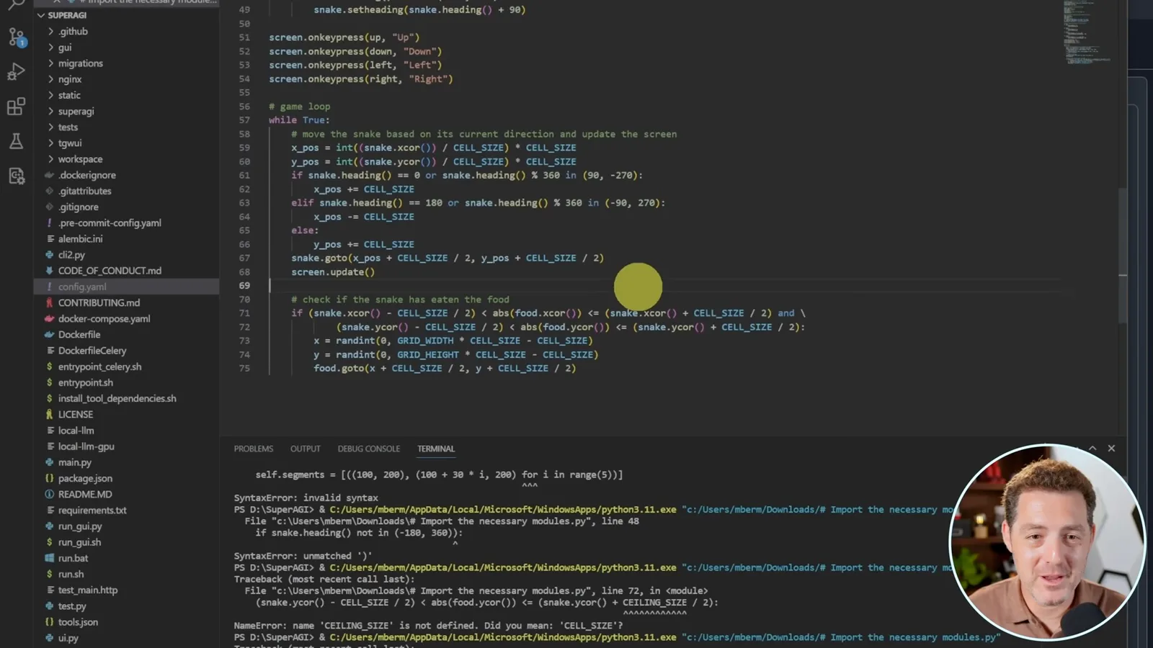Open alembic.ini file
This screenshot has width=1153, height=648.
(x=80, y=239)
